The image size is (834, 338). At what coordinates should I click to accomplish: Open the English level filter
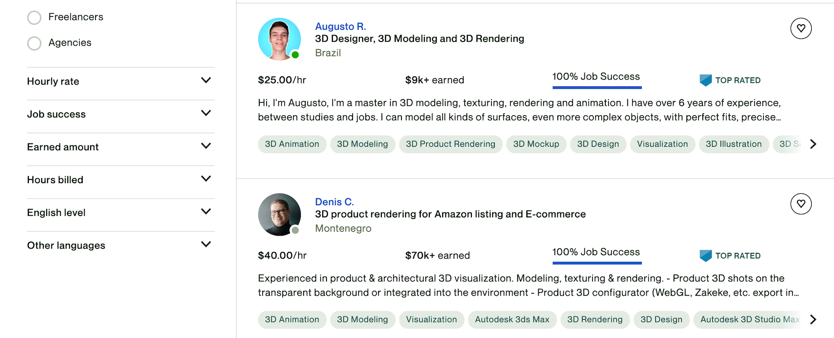[206, 212]
